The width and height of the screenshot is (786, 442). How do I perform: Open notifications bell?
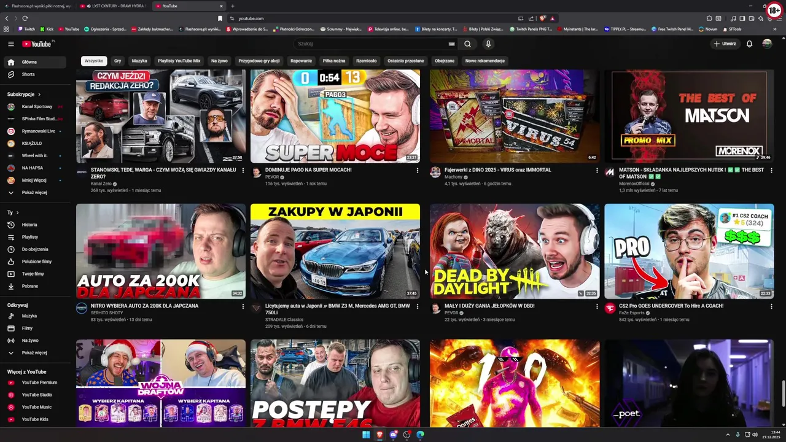(x=749, y=44)
